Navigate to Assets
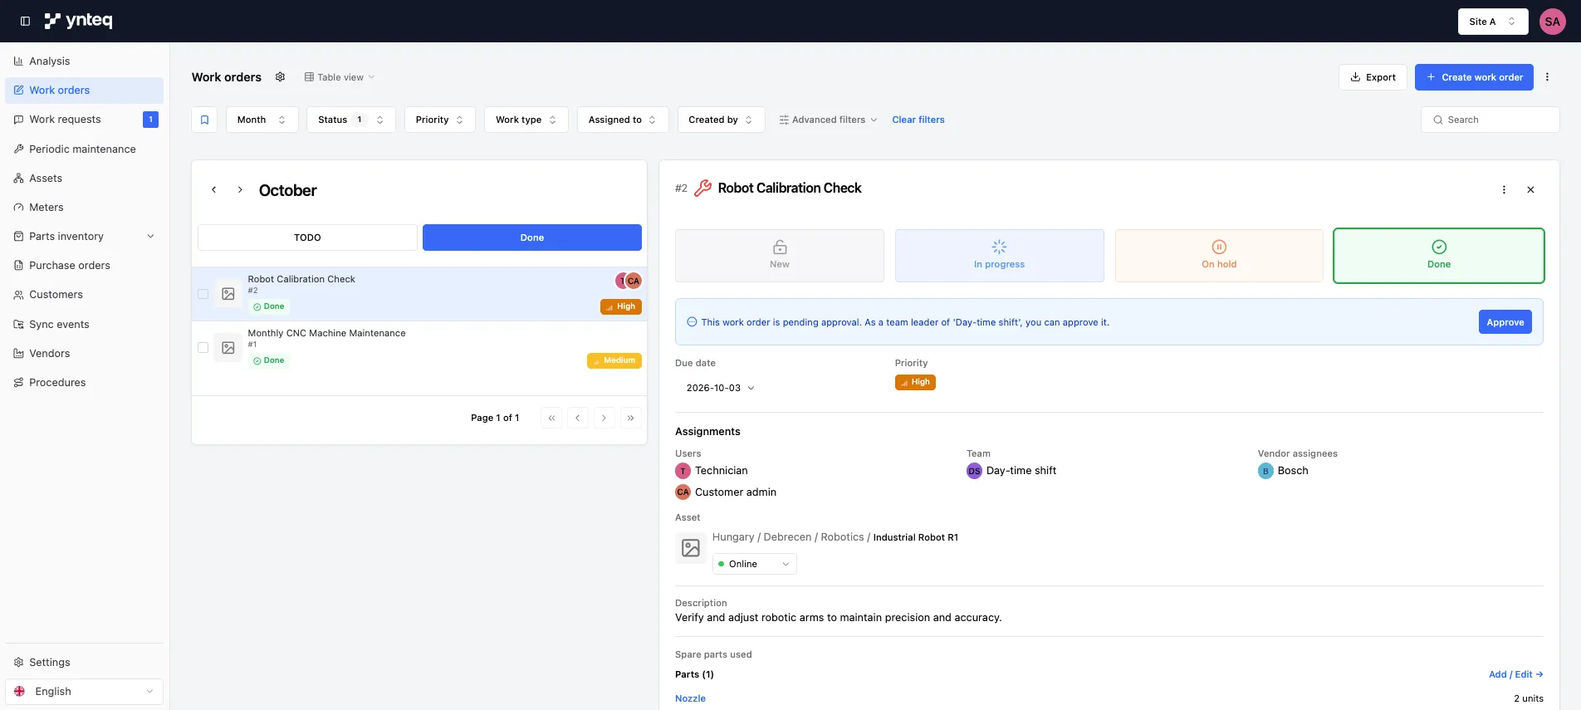This screenshot has height=710, width=1581. (84, 178)
